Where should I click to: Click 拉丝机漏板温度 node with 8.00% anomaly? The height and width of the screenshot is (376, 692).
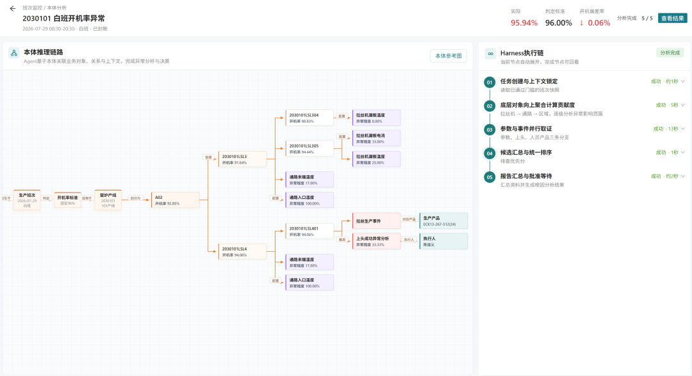tap(377, 118)
